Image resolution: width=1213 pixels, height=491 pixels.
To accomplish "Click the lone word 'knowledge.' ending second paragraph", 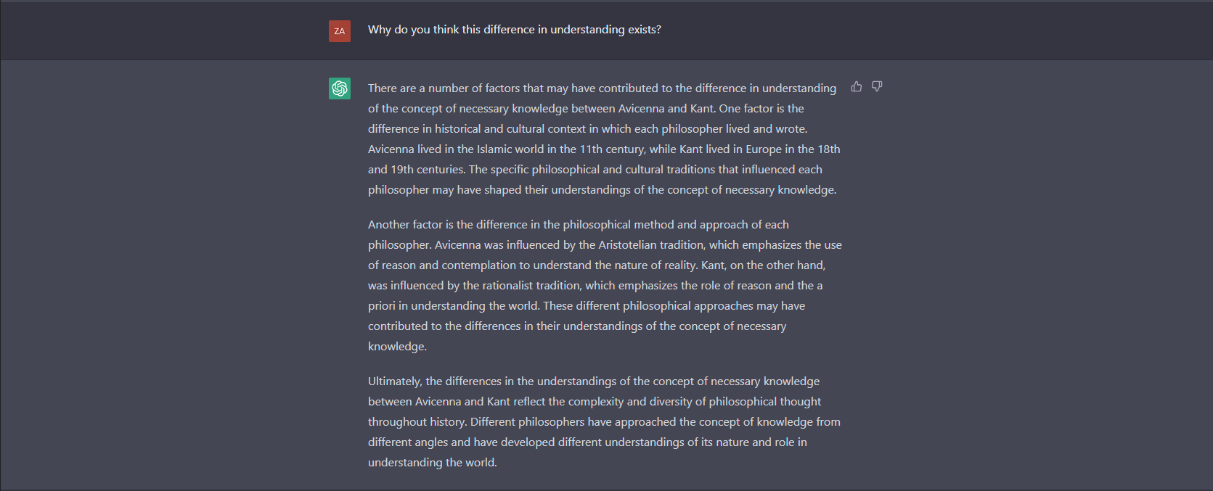I will pos(397,347).
